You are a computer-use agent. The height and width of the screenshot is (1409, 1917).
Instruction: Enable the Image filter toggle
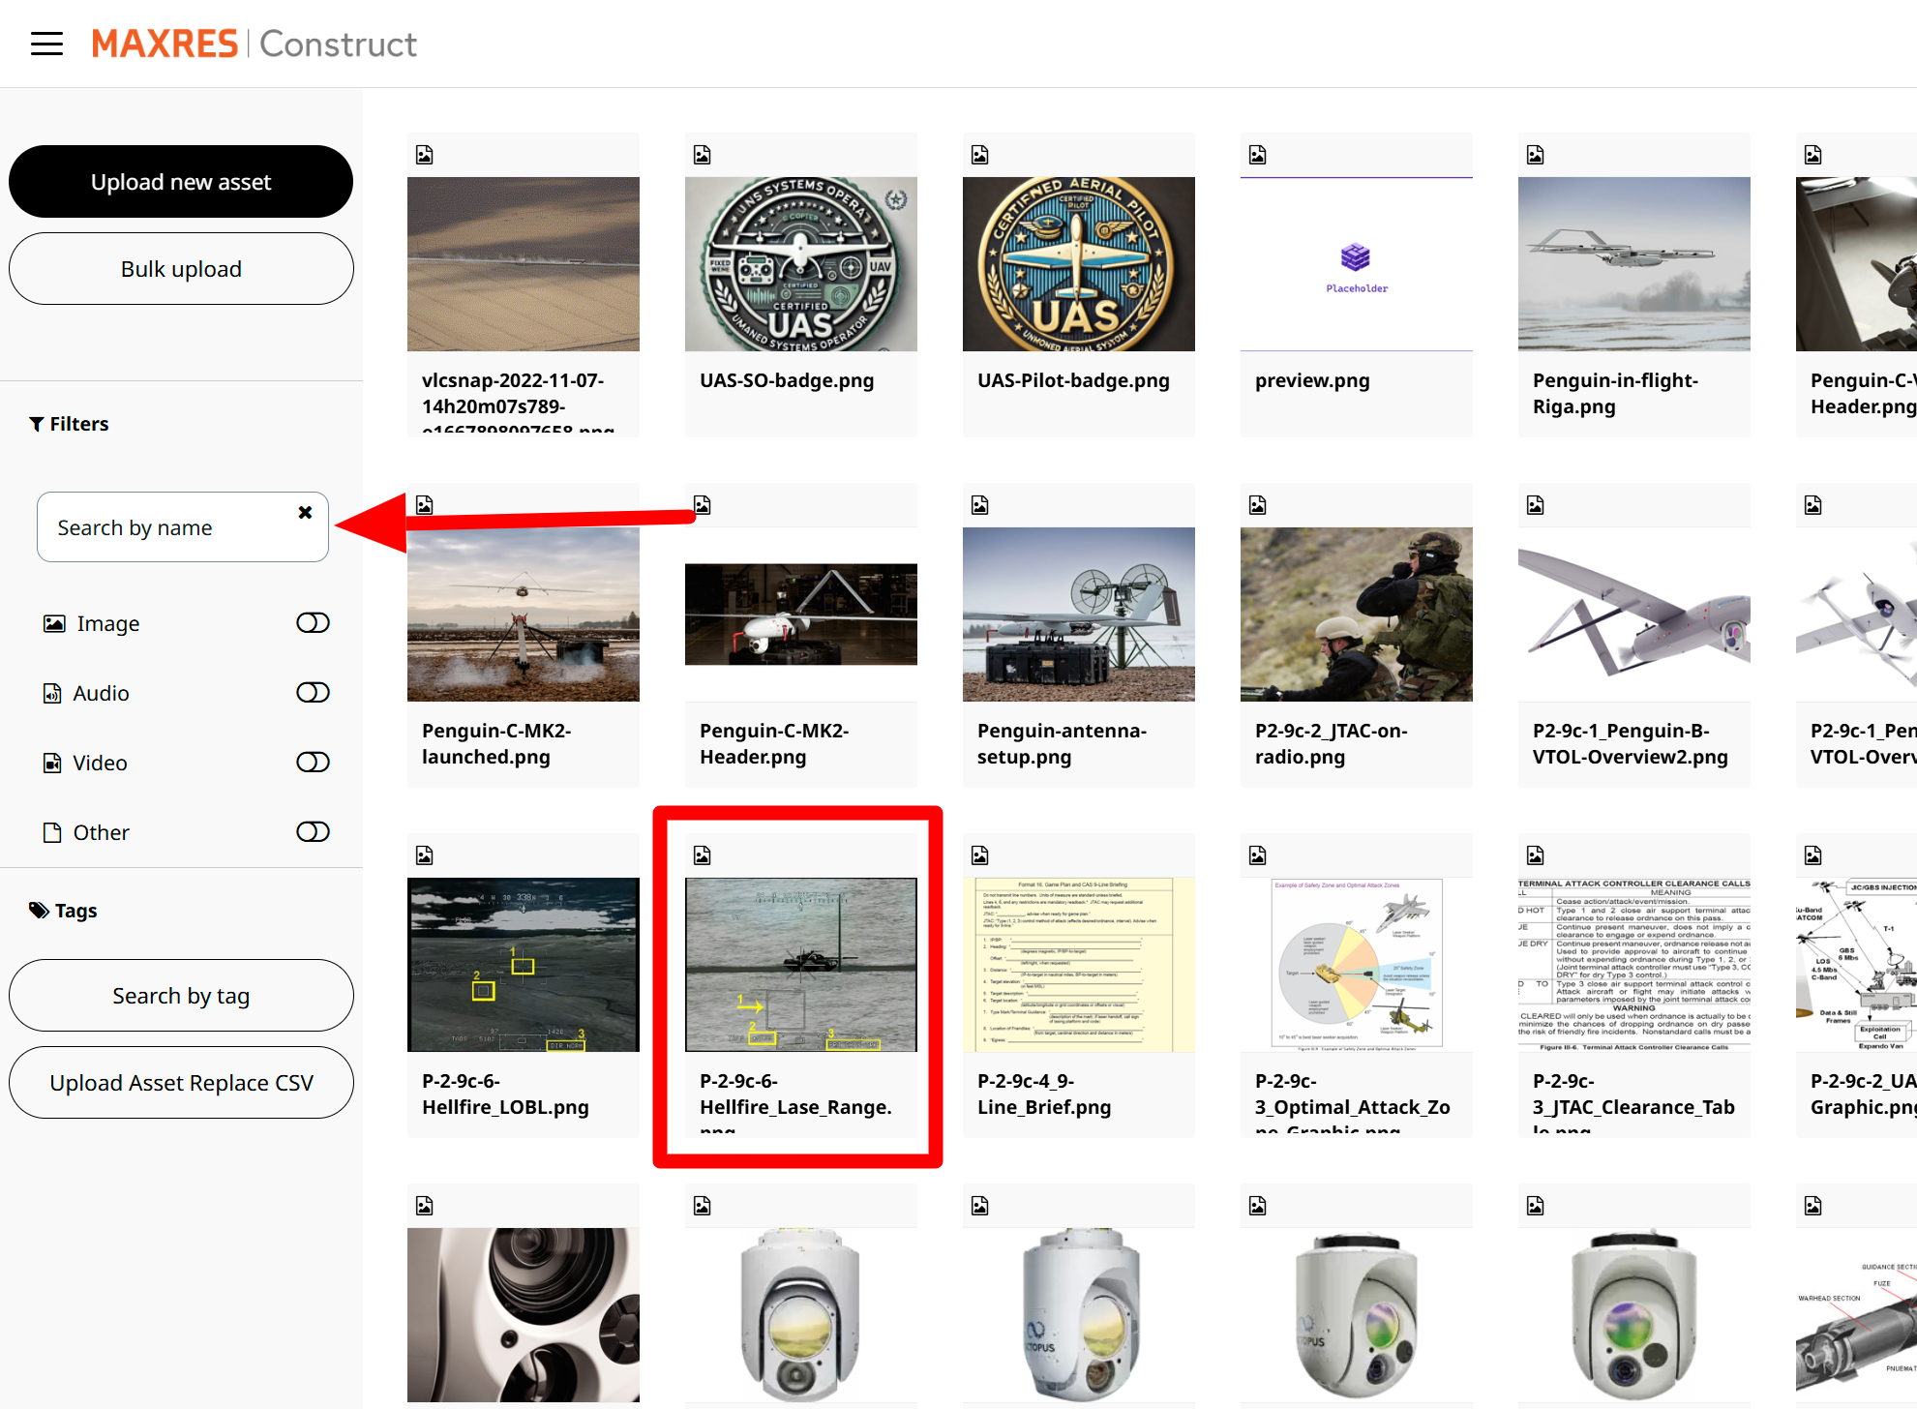[312, 623]
